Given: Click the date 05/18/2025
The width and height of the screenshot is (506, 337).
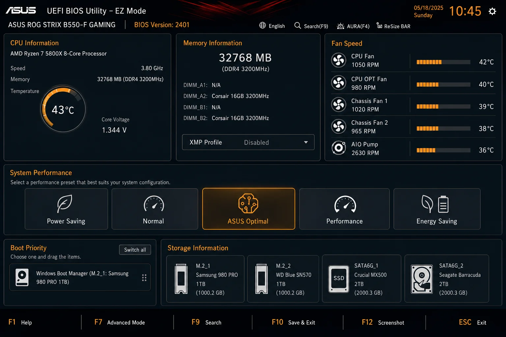Looking at the screenshot, I should click(x=429, y=8).
